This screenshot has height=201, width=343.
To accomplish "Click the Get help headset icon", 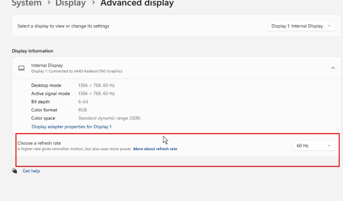I will (x=15, y=171).
